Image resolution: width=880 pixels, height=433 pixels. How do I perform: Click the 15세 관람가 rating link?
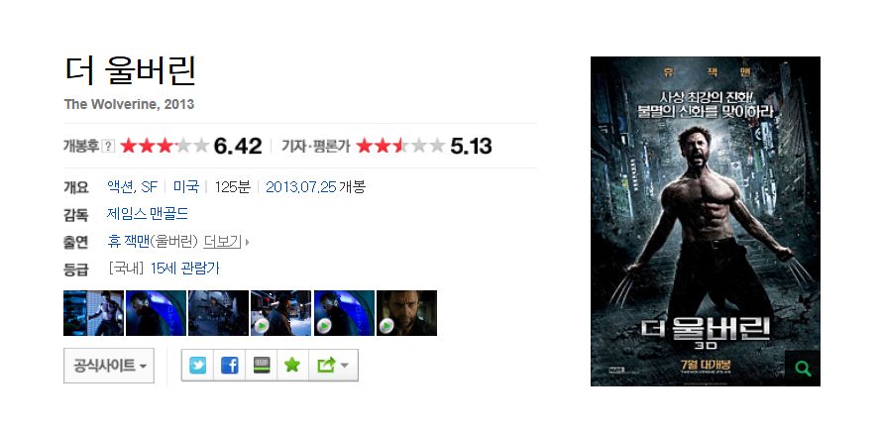[x=184, y=269]
